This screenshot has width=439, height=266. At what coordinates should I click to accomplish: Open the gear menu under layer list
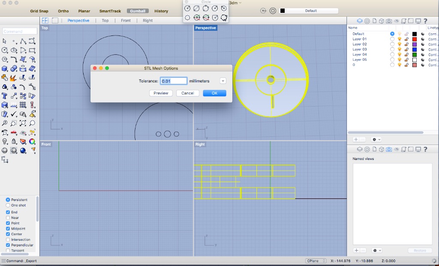coord(376,139)
